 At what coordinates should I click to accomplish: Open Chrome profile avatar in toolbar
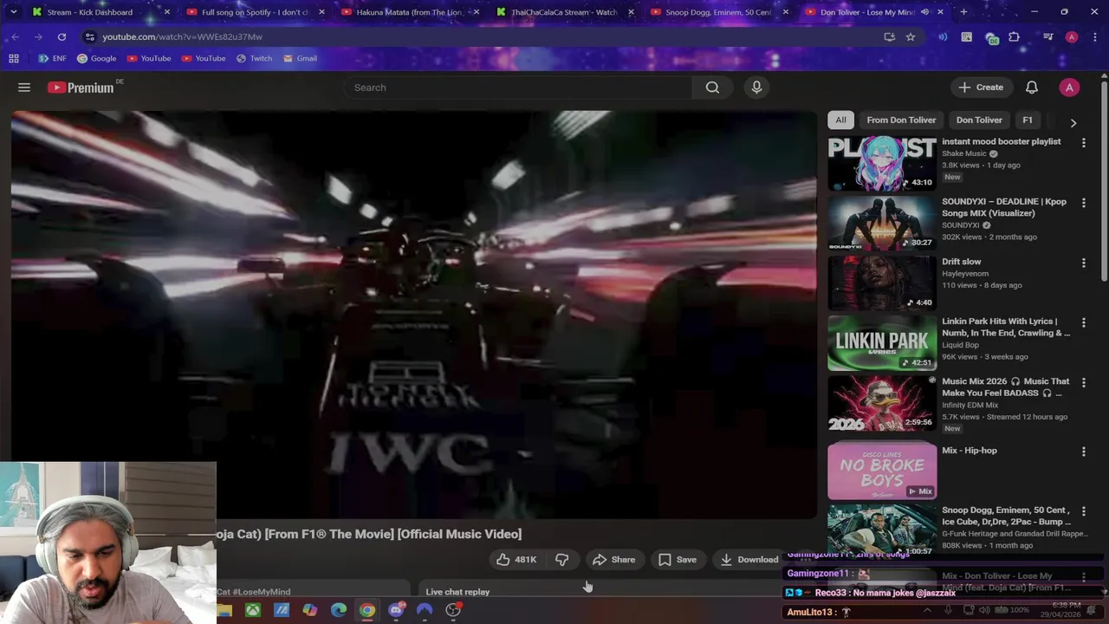1072,36
